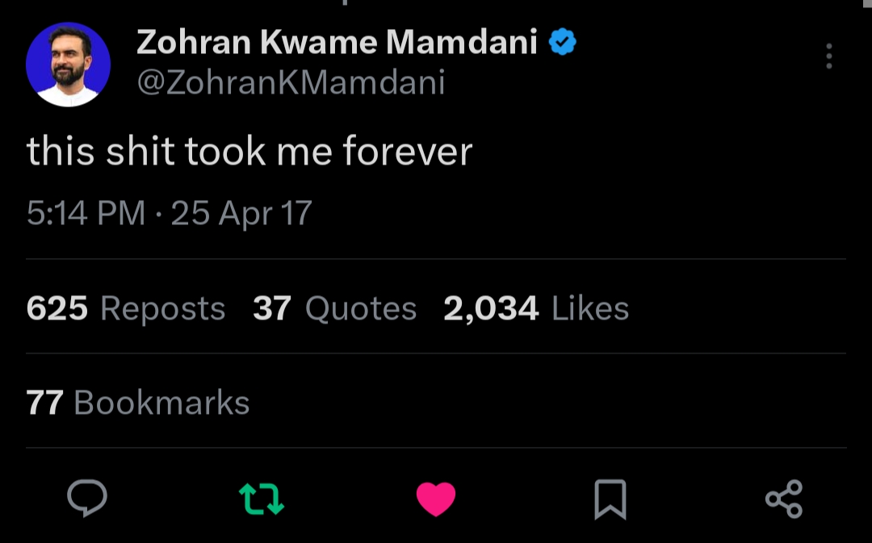
Task: Click the 37 quote count number
Action: [x=271, y=308]
